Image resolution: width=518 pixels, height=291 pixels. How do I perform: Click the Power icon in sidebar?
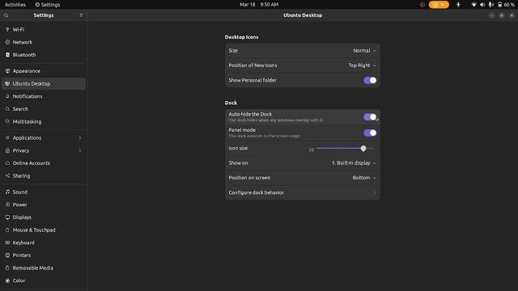point(7,205)
